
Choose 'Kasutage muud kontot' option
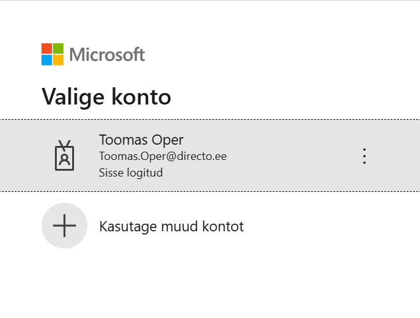pyautogui.click(x=172, y=226)
